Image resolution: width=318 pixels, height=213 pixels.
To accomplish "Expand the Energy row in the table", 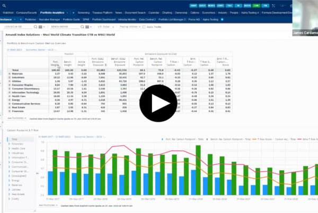I will pyautogui.click(x=10, y=100).
